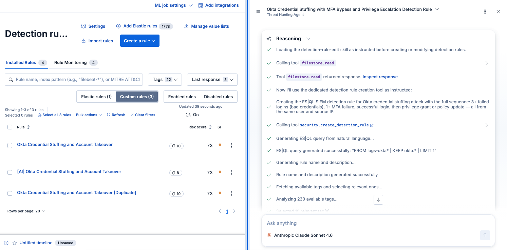Switch to Installed Rules tab
This screenshot has height=250, width=507.
(26, 63)
